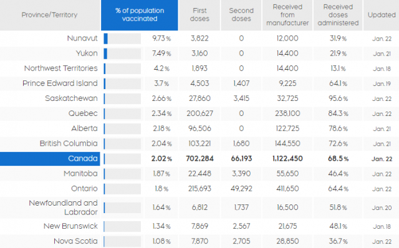Select the Ontario row name
Screen dimensions: 399x248
[x=84, y=188]
